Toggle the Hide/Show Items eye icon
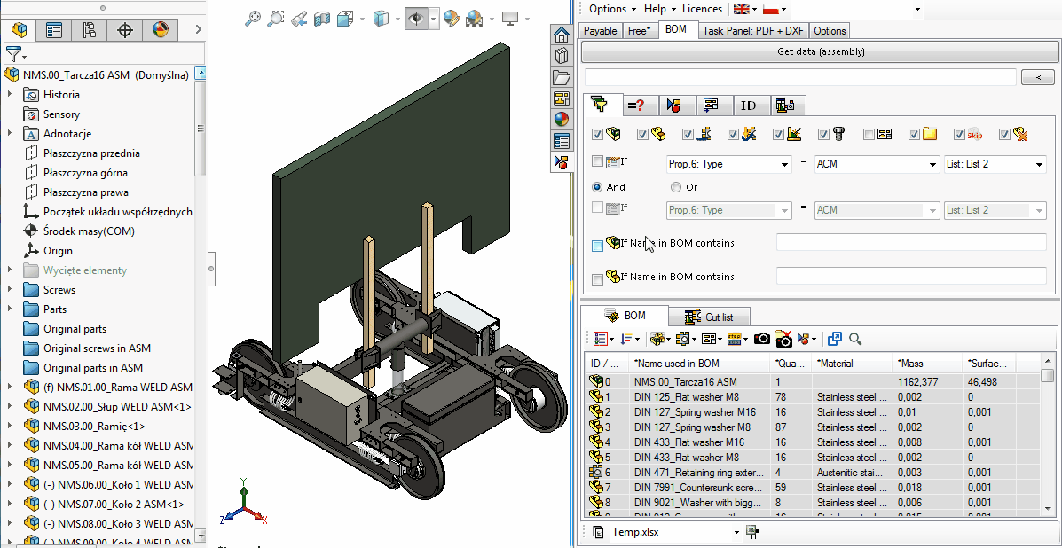This screenshot has width=1062, height=548. (416, 19)
